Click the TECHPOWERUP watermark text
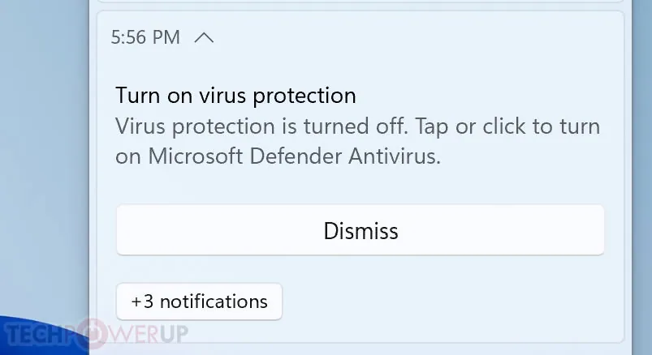 point(96,334)
